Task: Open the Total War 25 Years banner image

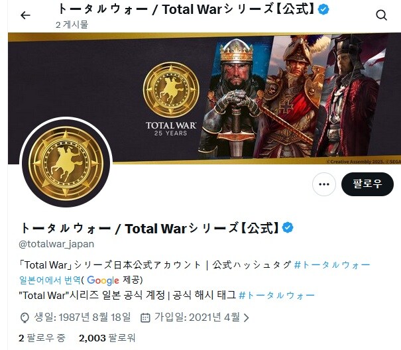Action: pos(205,99)
